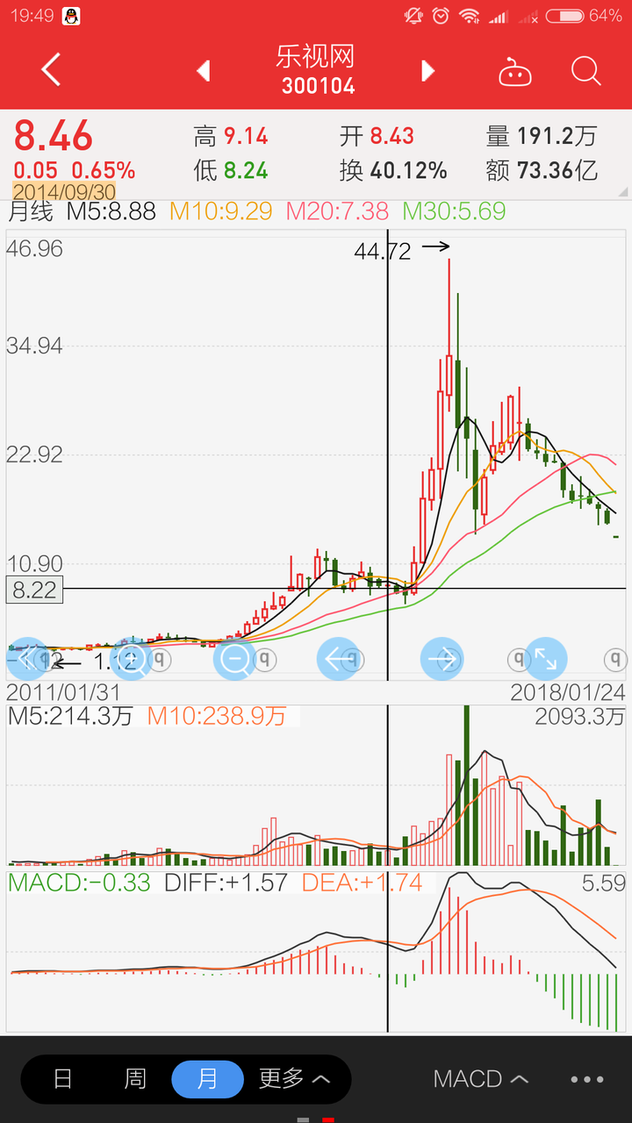This screenshot has width=632, height=1123.
Task: Tap 46.96 price axis label
Action: click(34, 248)
